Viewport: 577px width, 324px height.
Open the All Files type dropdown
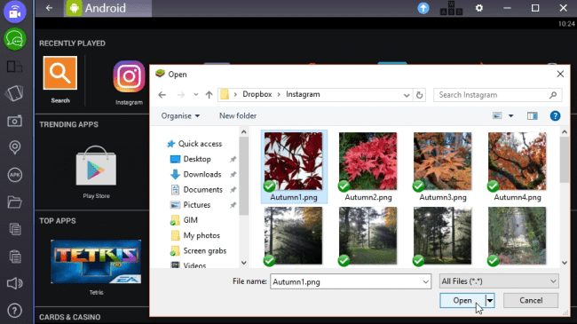click(x=499, y=281)
